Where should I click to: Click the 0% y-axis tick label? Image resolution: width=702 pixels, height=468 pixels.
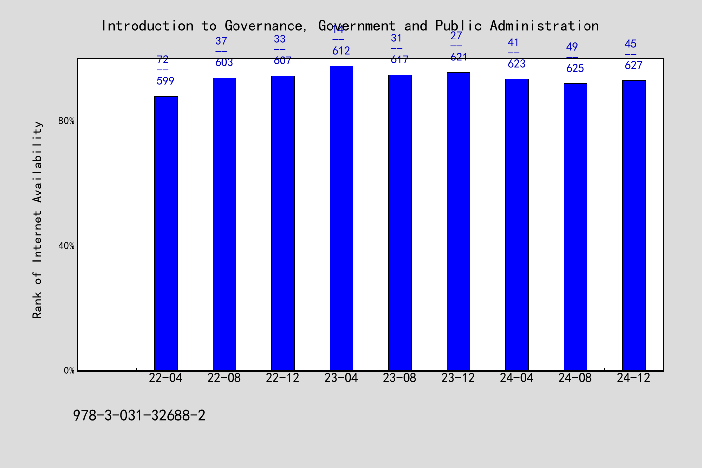69,370
